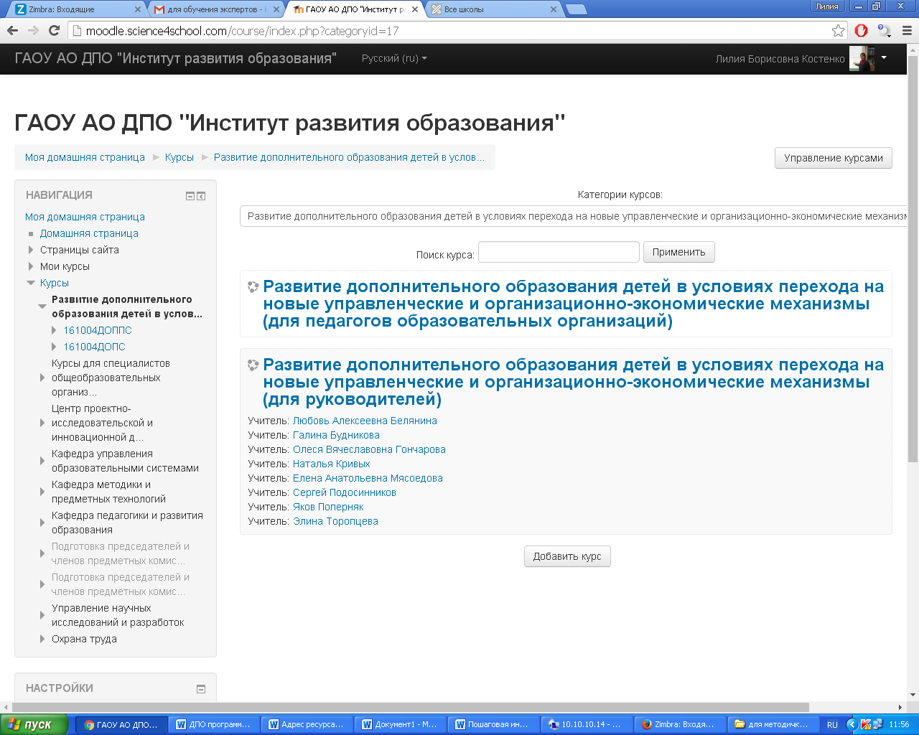Click the Добавить курс button
919x735 pixels.
tap(567, 556)
